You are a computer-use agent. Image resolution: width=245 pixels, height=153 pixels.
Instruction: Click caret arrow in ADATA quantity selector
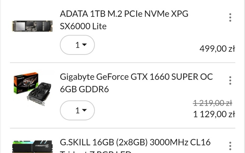pos(84,45)
